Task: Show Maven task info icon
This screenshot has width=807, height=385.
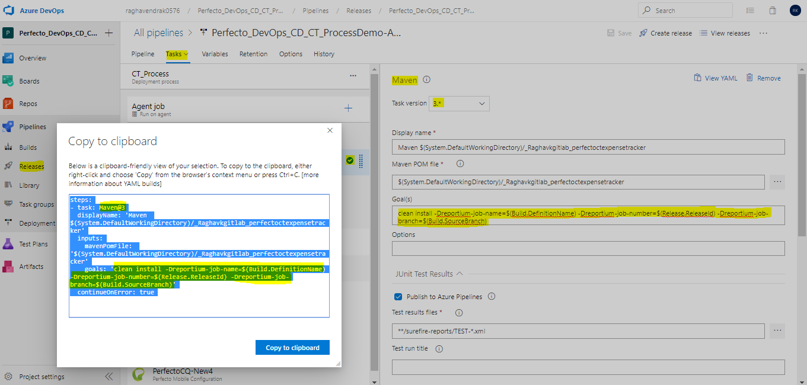Action: coord(426,79)
